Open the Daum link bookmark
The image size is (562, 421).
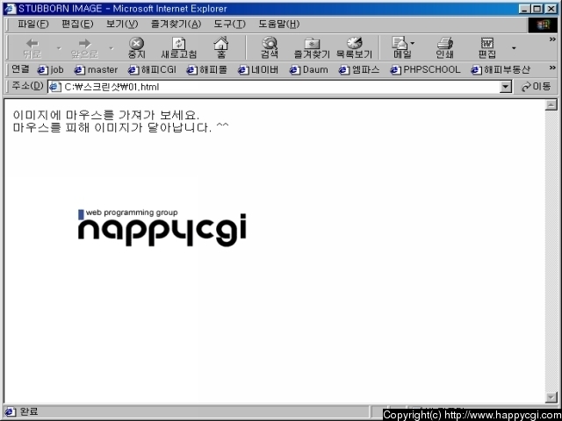(308, 69)
